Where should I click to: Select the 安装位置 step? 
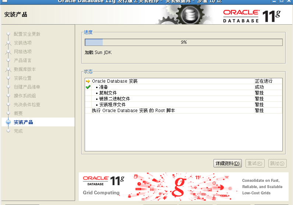click(22, 78)
